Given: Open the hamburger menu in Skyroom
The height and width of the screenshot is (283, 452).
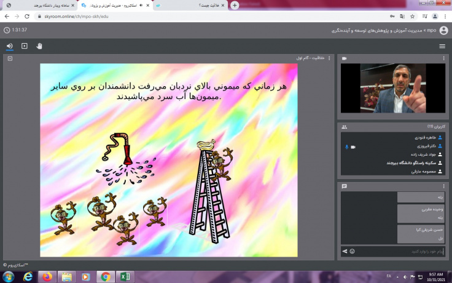Looking at the screenshot, I should point(442,46).
